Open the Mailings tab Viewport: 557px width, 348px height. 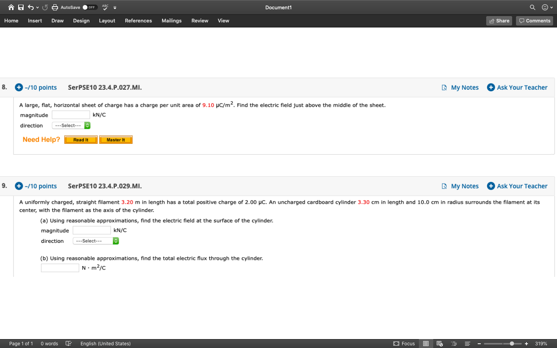click(172, 21)
